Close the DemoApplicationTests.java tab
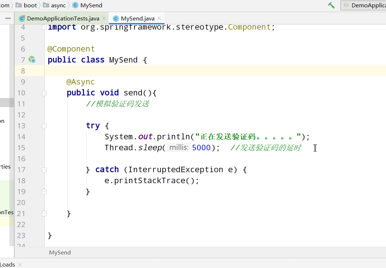The image size is (386, 268). 104,18
